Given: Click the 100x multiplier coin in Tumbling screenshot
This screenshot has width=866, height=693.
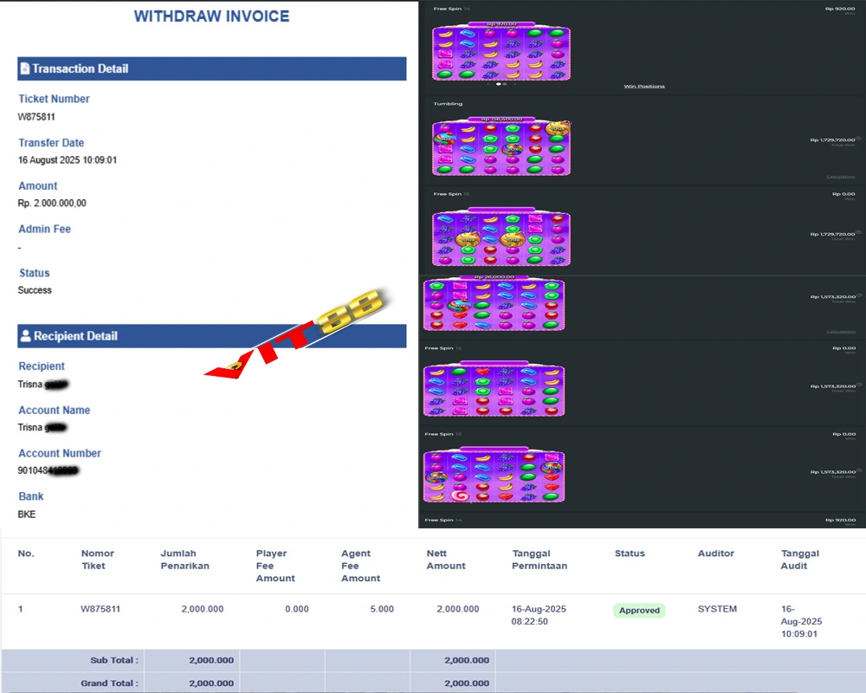Looking at the screenshot, I should (x=556, y=126).
